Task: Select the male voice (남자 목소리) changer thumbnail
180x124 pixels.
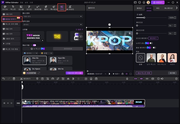Action: [x=151, y=58]
